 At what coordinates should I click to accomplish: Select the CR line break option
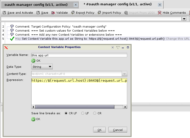pyautogui.click(x=95, y=113)
